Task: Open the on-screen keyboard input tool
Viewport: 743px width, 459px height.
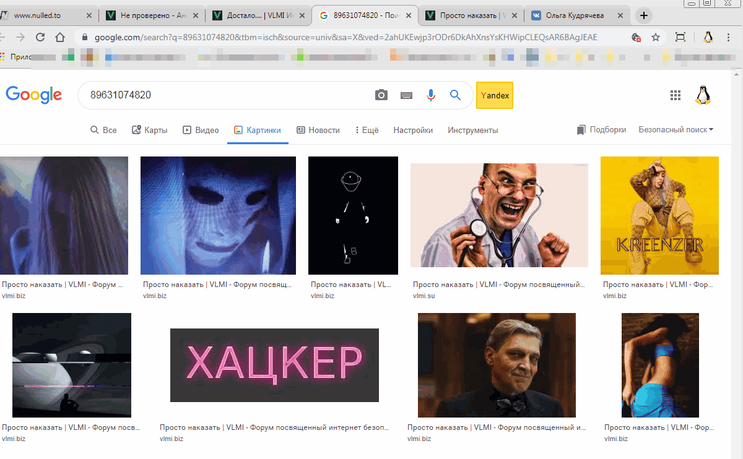Action: tap(406, 95)
